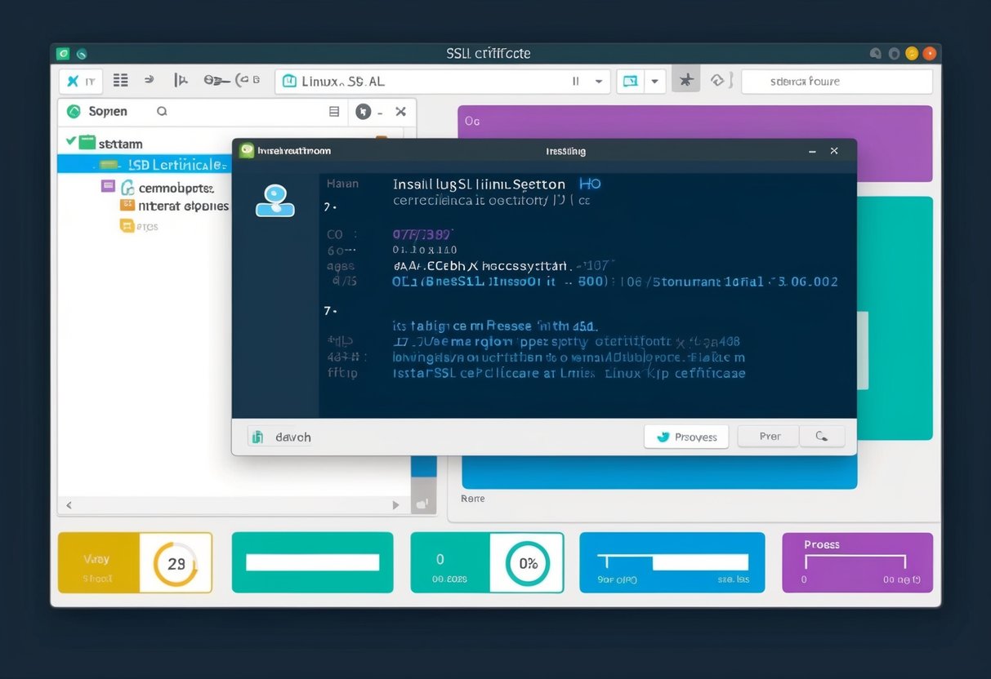
Task: Click the search magnifier beside Sopren
Action: (x=162, y=111)
